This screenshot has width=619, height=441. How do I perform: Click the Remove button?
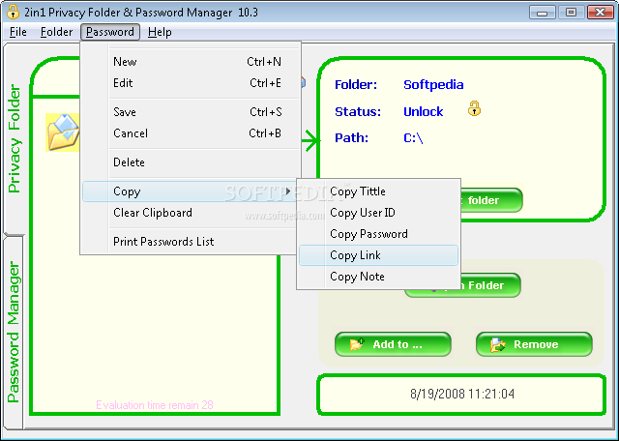[x=534, y=344]
